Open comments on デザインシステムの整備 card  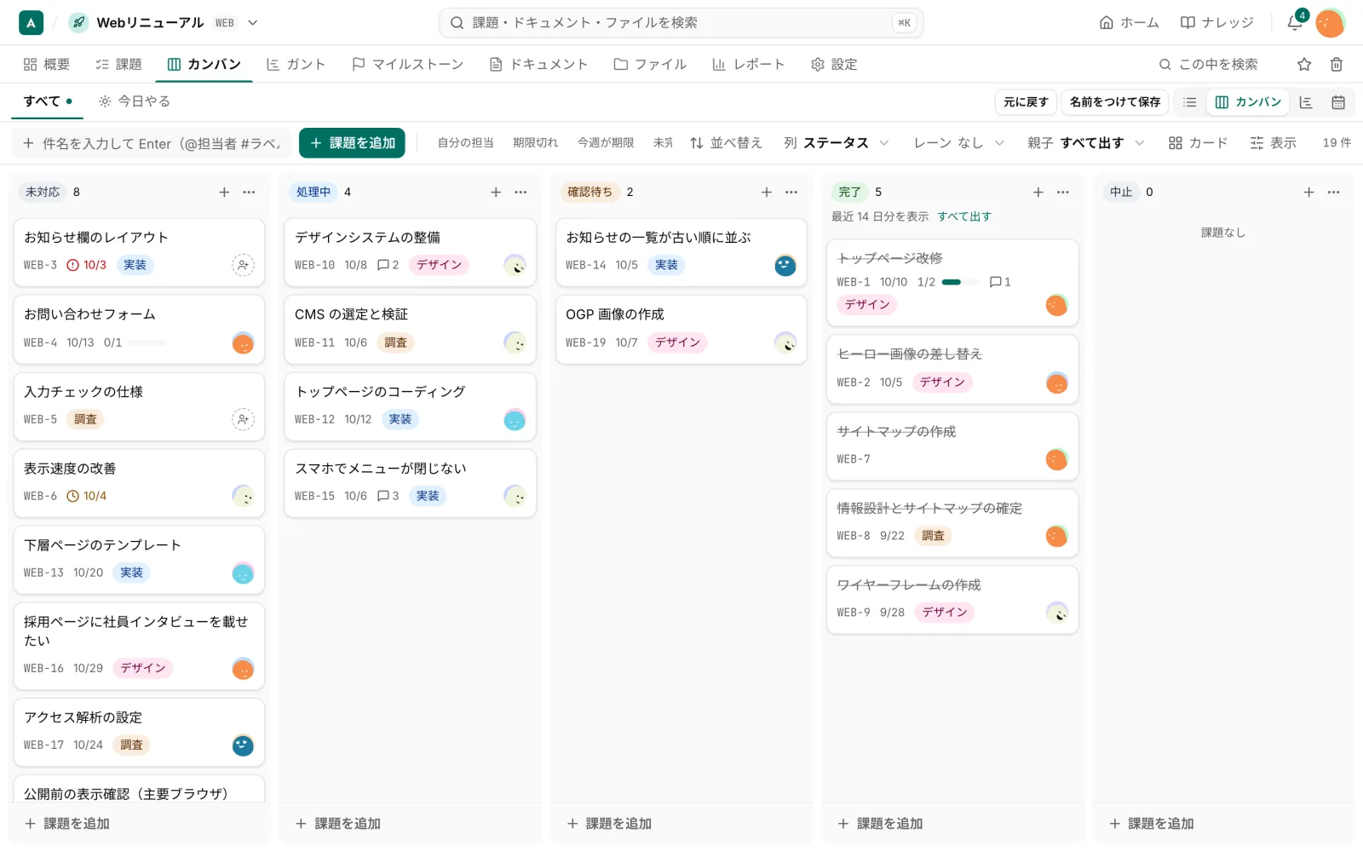tap(388, 265)
